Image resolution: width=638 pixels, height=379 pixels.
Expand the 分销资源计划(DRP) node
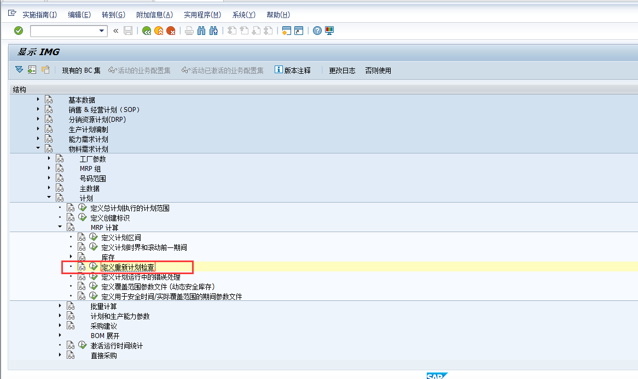38,119
